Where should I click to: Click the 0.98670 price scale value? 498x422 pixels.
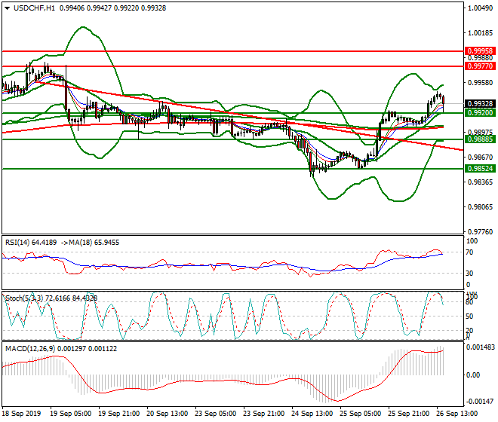tap(481, 157)
